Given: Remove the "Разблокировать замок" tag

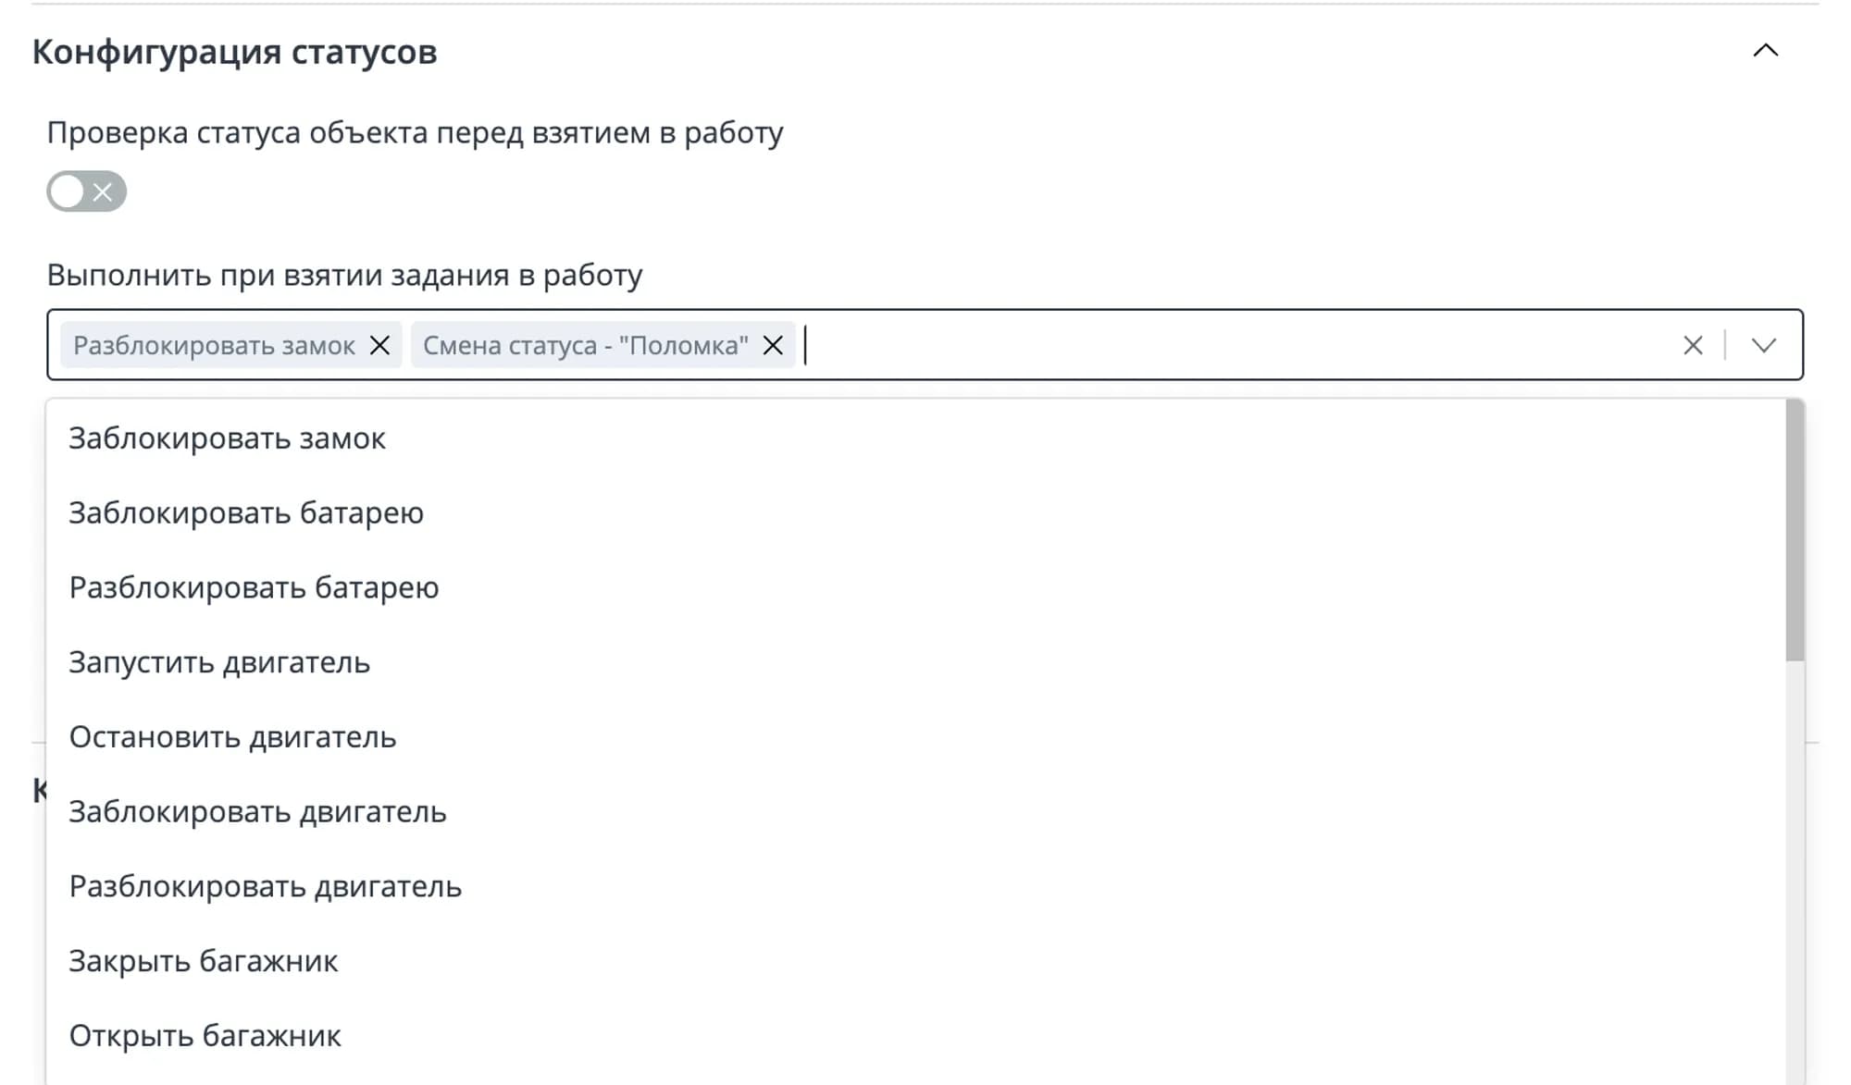Looking at the screenshot, I should pos(379,345).
